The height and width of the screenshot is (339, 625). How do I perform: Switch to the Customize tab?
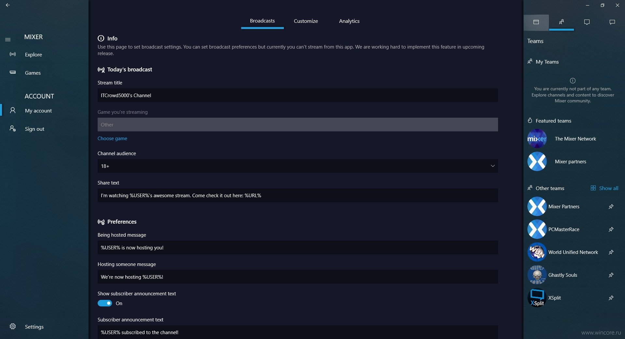(306, 21)
